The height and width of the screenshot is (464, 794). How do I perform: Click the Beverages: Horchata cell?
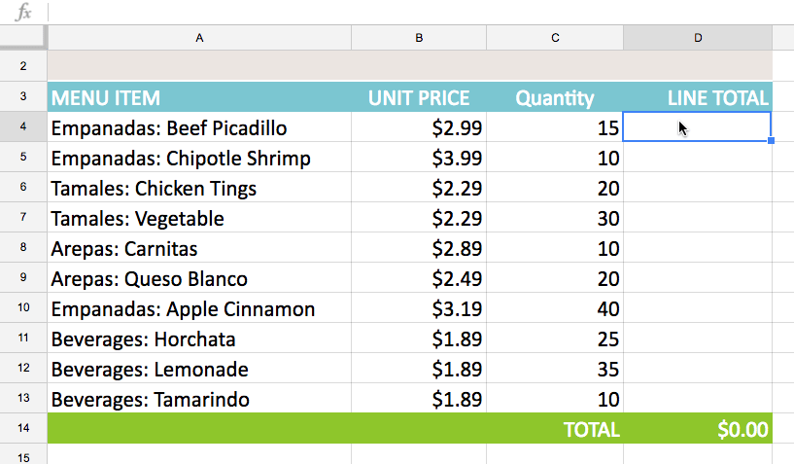coord(199,339)
